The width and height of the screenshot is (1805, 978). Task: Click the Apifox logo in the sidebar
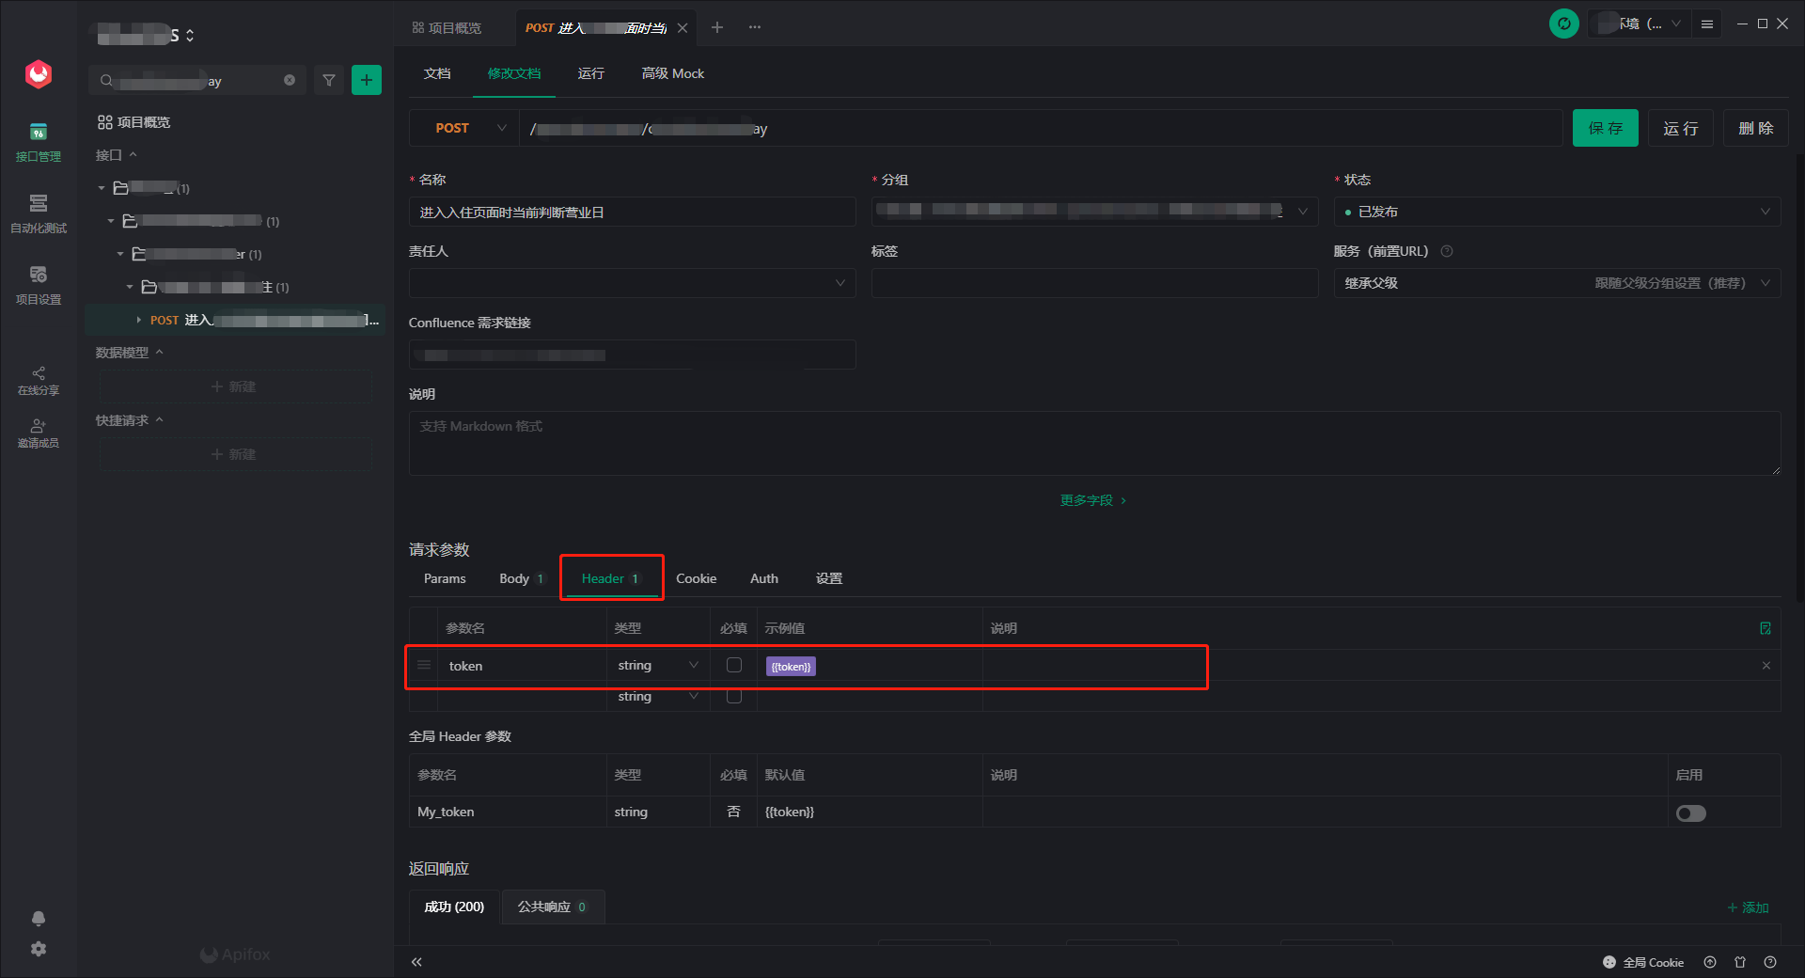39,73
